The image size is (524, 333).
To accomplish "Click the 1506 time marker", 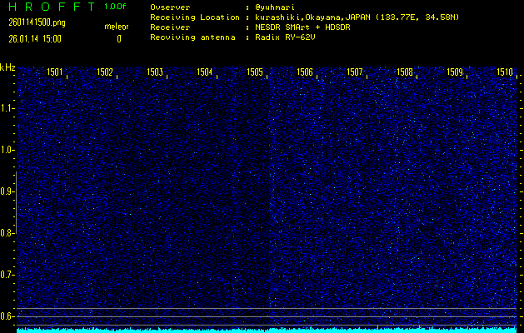I will pyautogui.click(x=305, y=72).
